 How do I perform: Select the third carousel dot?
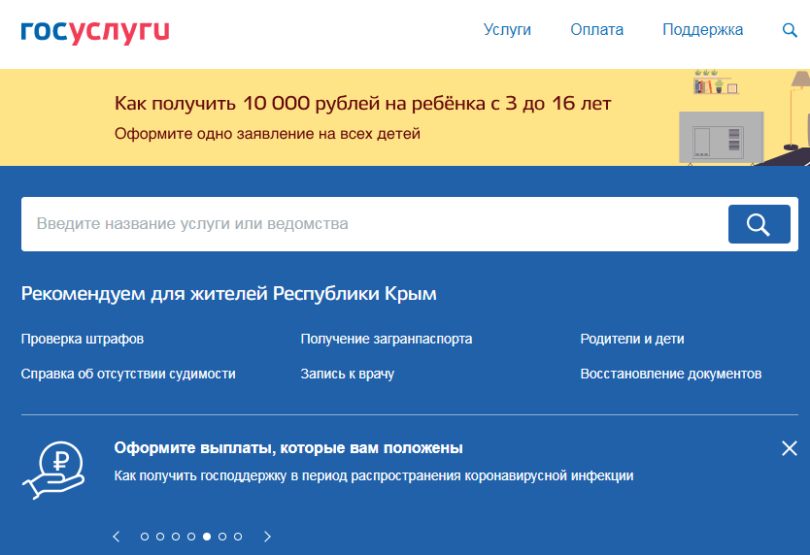(x=176, y=537)
